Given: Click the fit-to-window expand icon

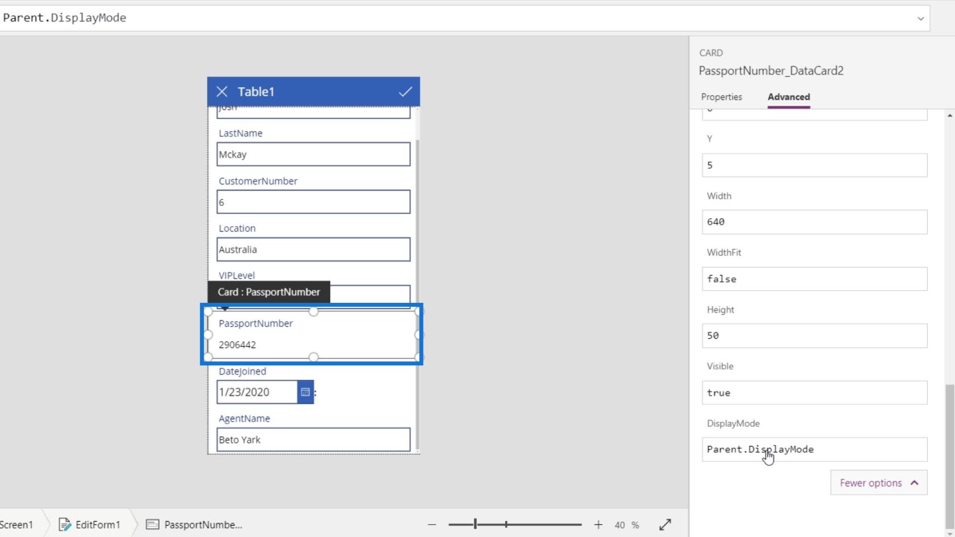Looking at the screenshot, I should [x=665, y=524].
